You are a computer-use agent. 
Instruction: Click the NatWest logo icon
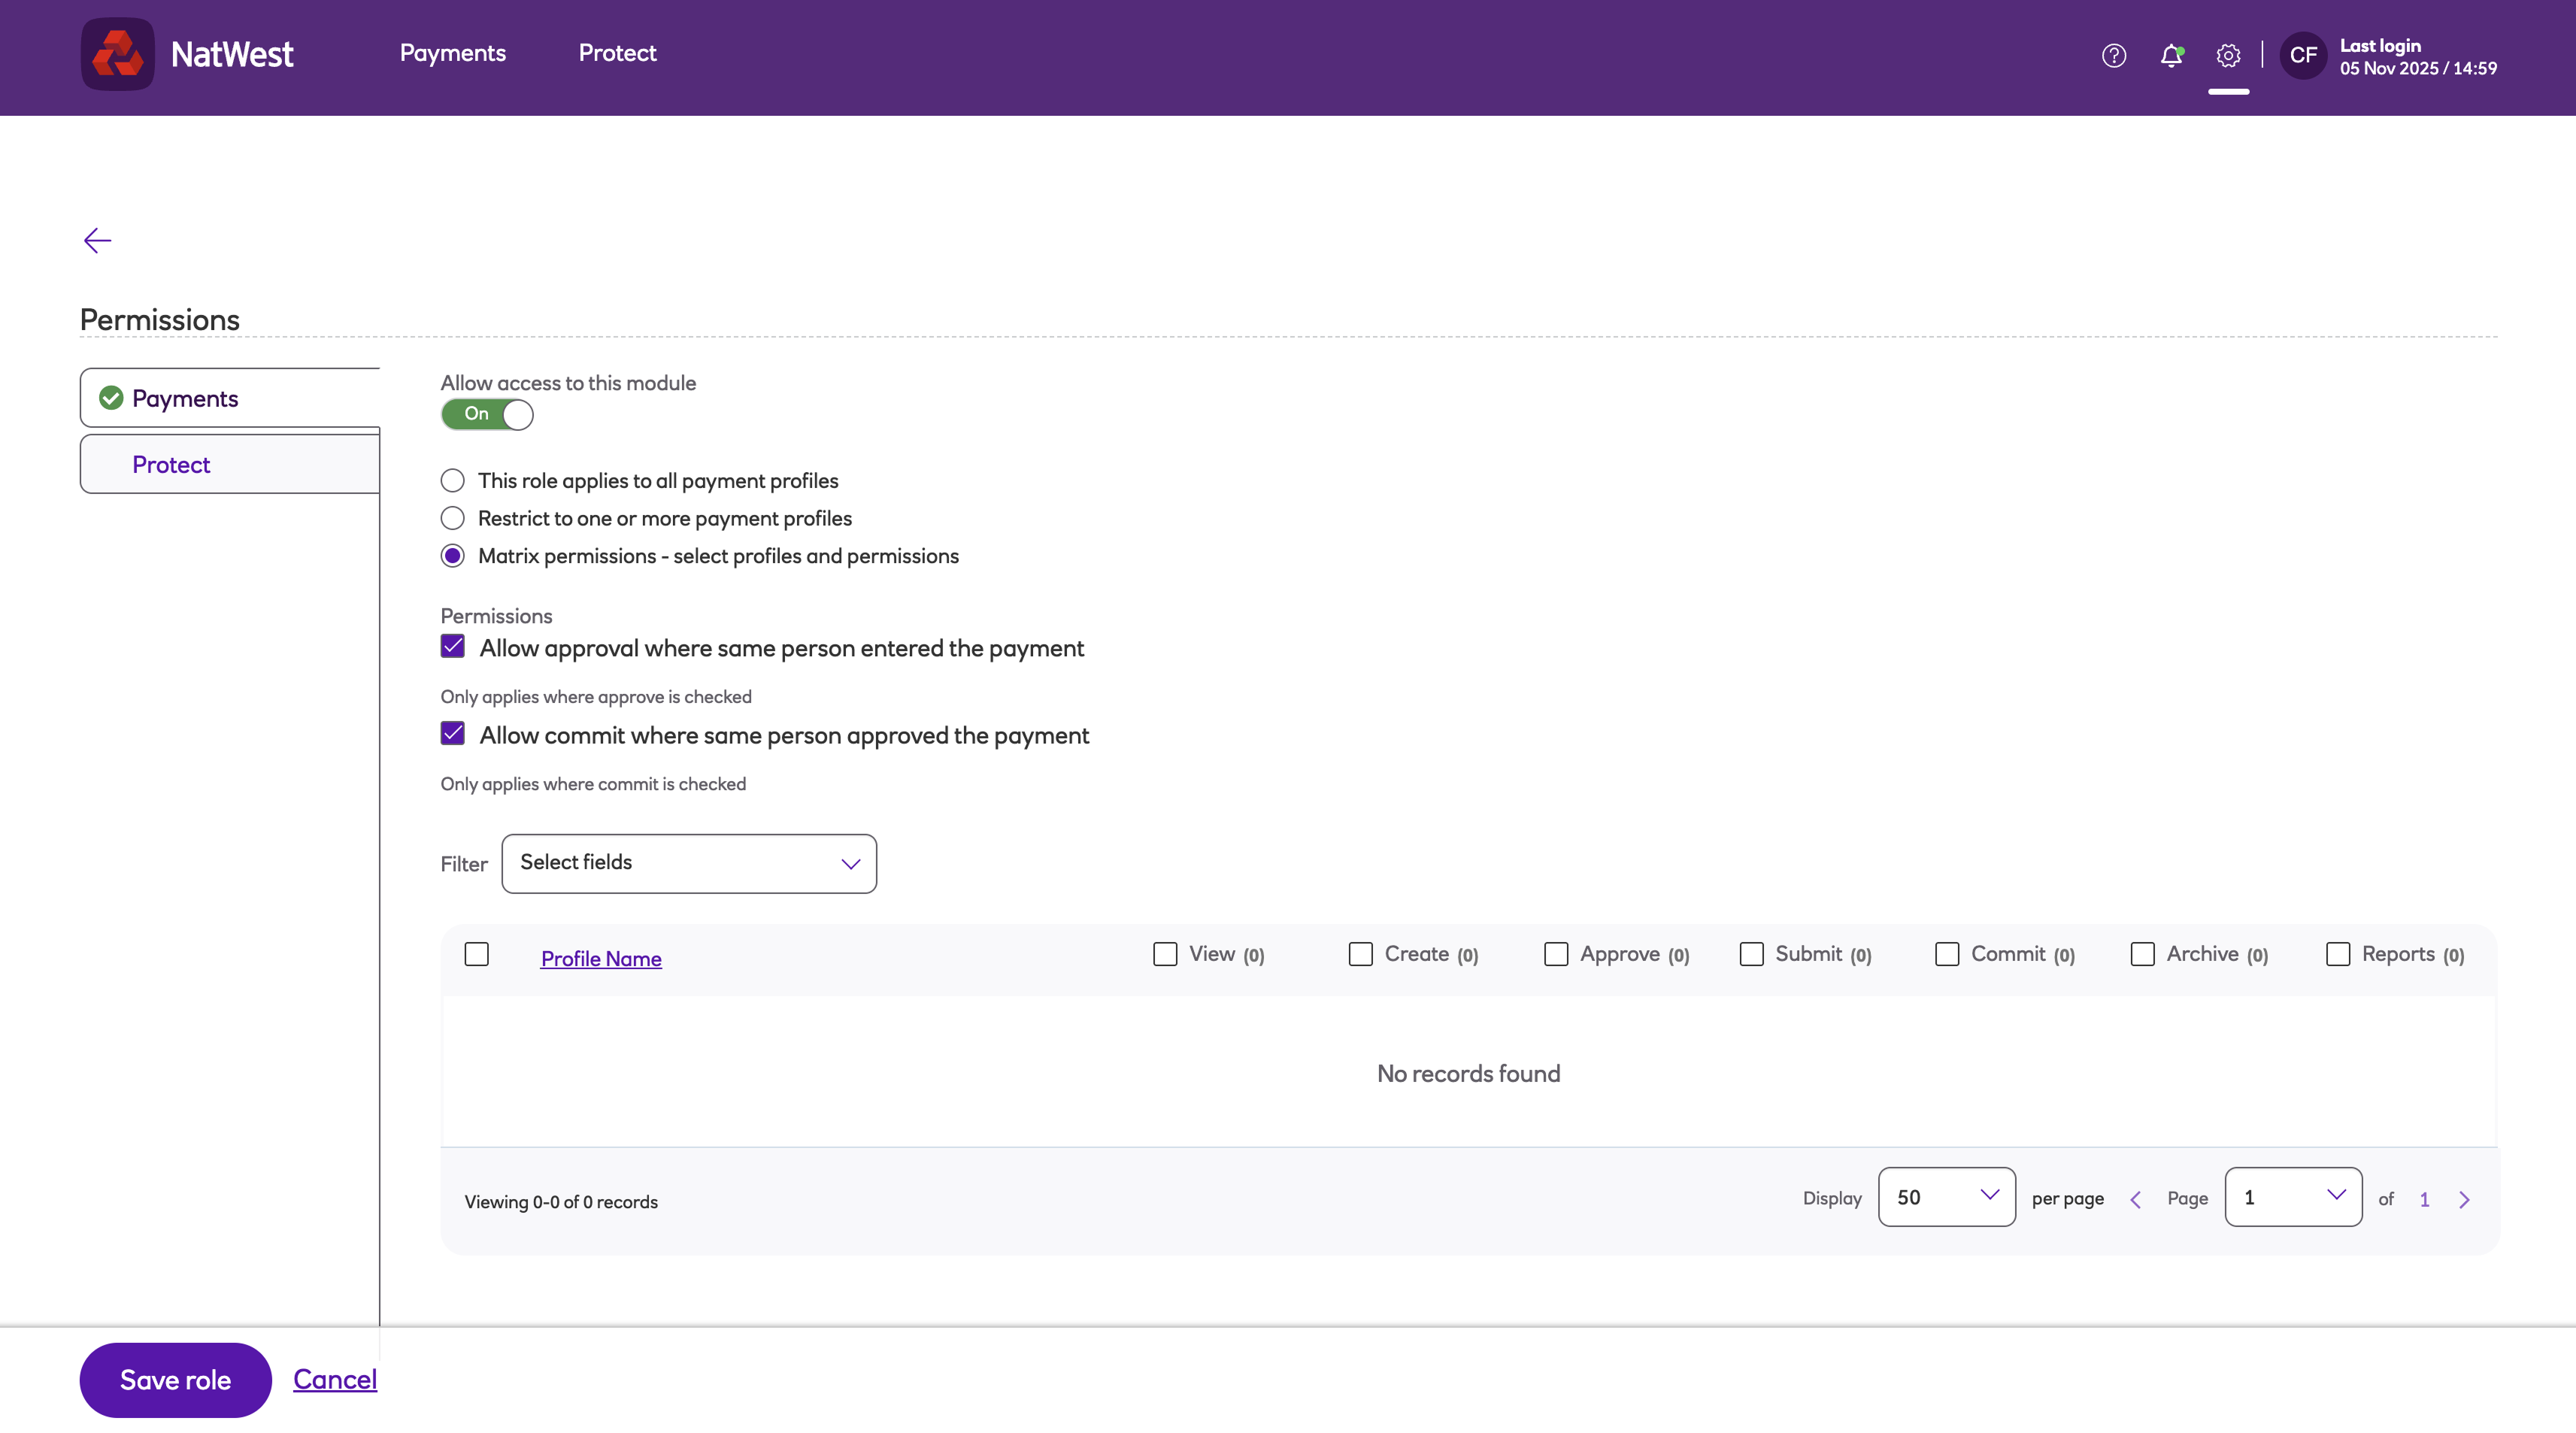[117, 54]
